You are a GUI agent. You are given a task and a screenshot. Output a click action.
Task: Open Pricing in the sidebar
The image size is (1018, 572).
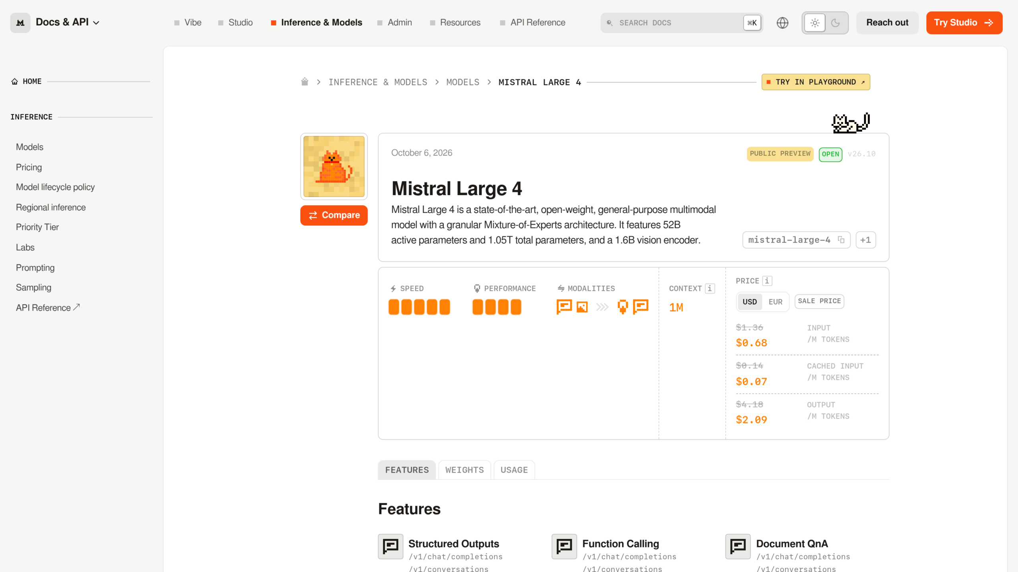29,167
